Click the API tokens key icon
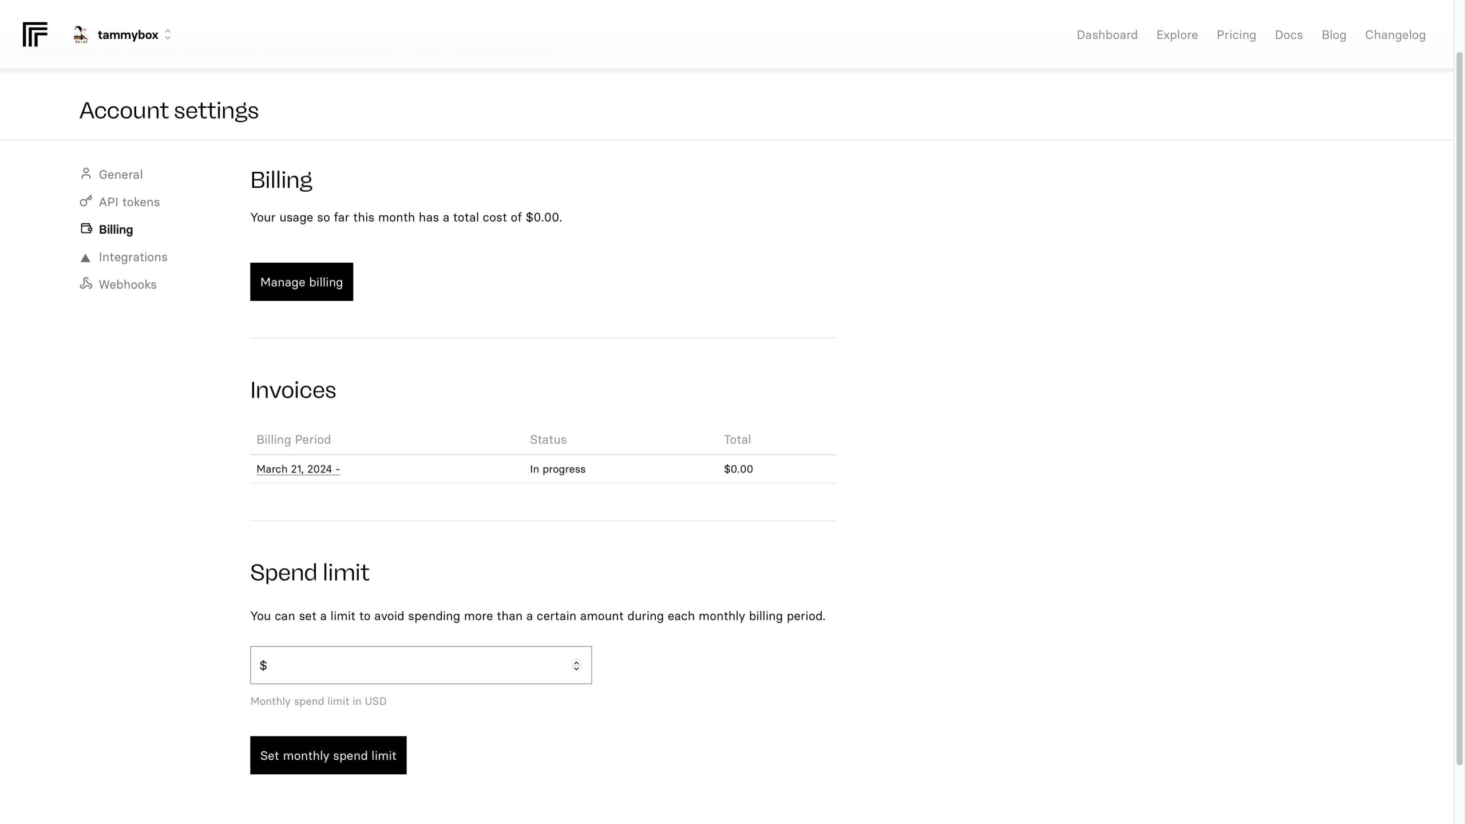This screenshot has width=1465, height=824. [86, 201]
